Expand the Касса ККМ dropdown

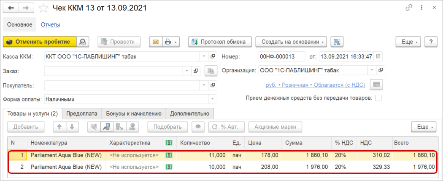click(x=204, y=56)
